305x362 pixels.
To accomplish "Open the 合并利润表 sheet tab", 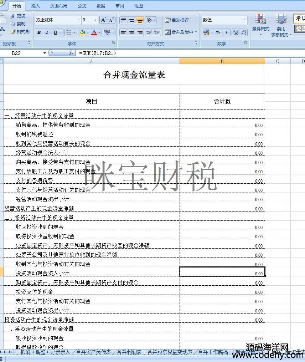I will click(129, 352).
